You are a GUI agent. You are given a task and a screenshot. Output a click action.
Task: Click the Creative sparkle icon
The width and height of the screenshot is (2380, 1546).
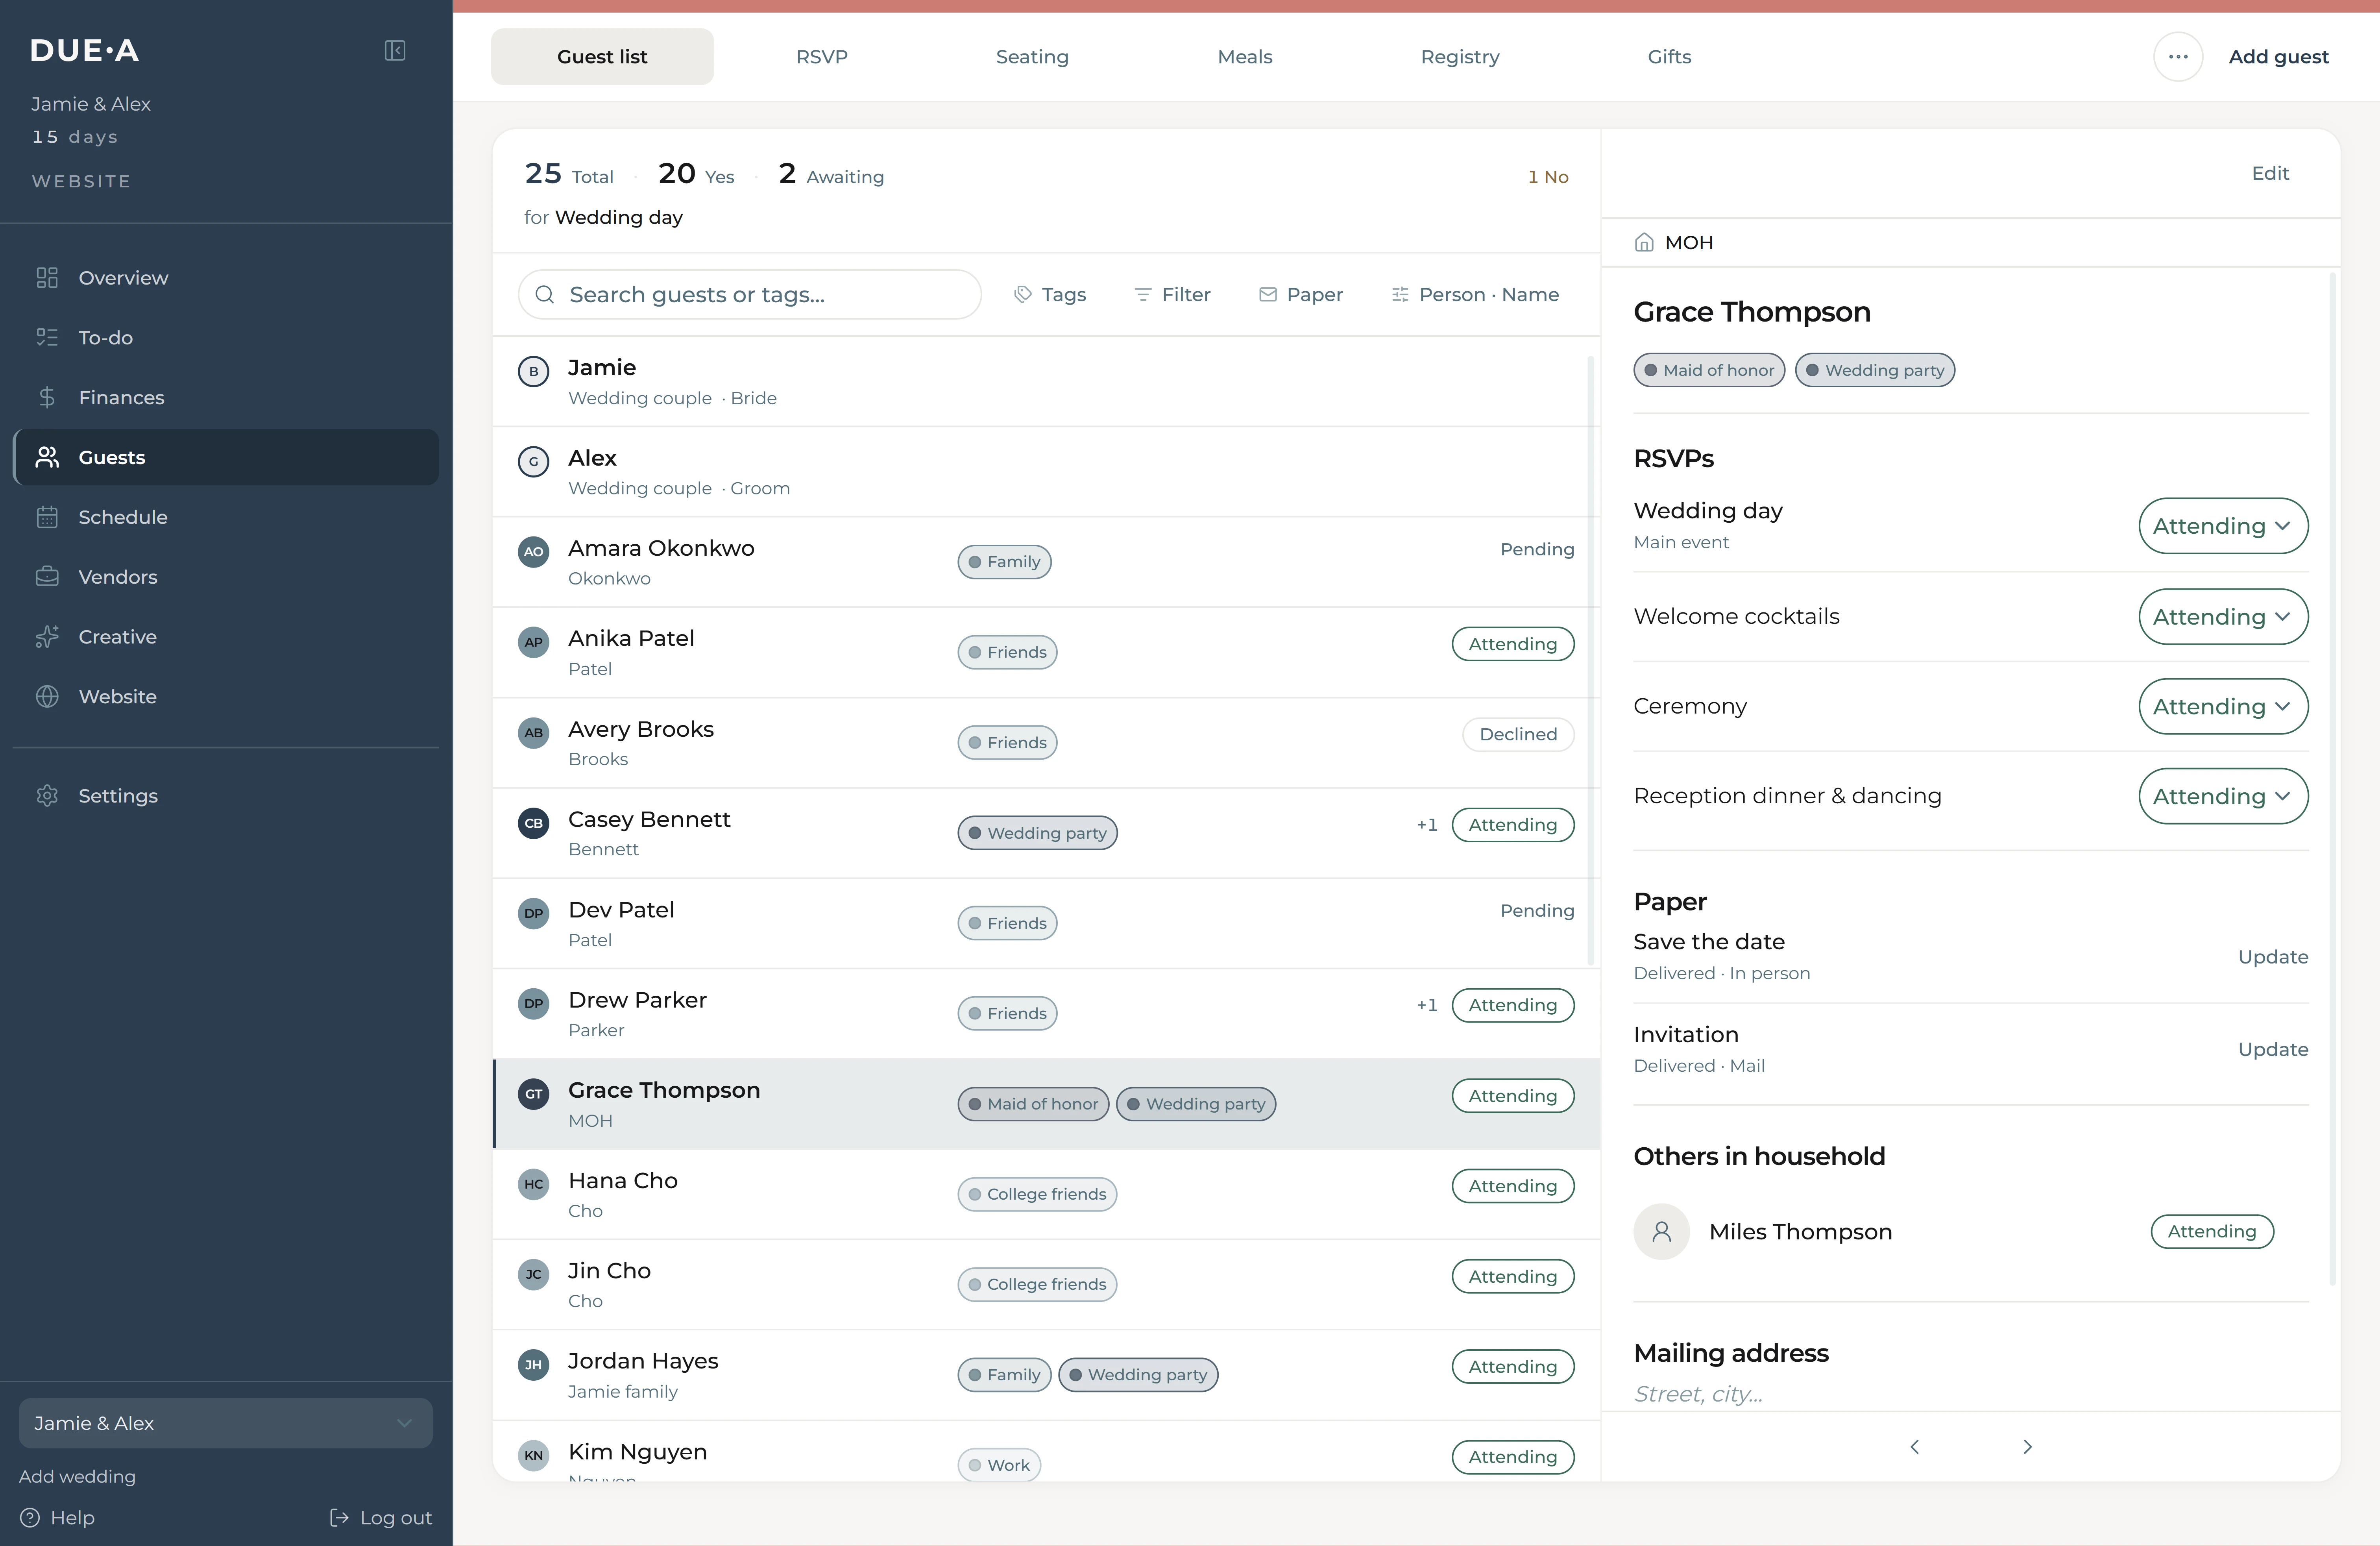pyautogui.click(x=47, y=637)
